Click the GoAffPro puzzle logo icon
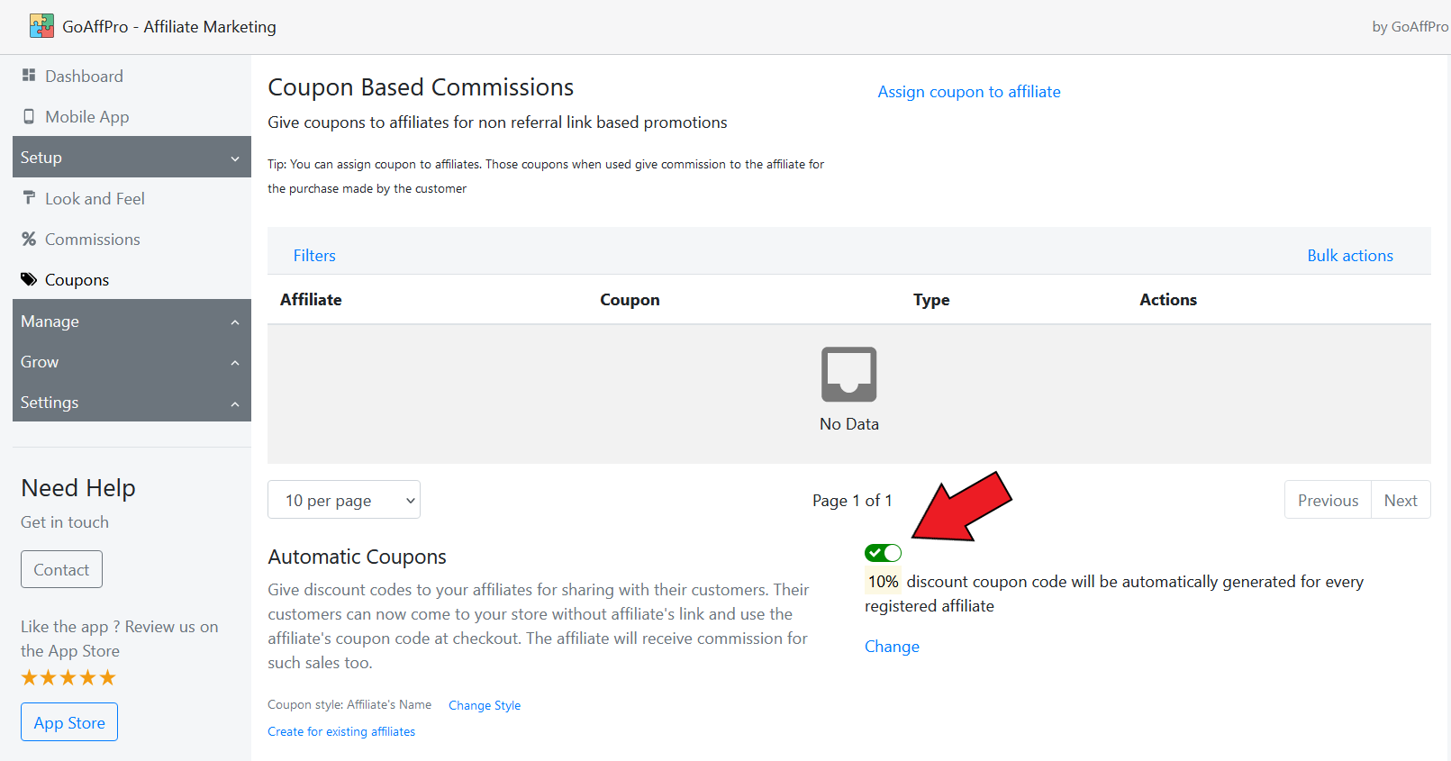Viewport: 1451px width, 761px height. pyautogui.click(x=41, y=26)
